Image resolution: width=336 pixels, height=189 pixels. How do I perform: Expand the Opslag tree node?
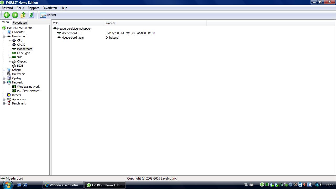[4, 78]
